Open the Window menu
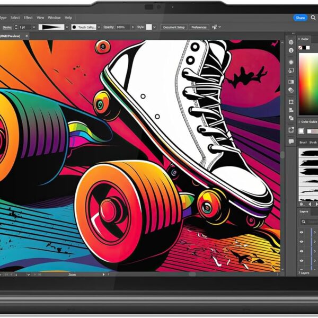 click(x=54, y=17)
